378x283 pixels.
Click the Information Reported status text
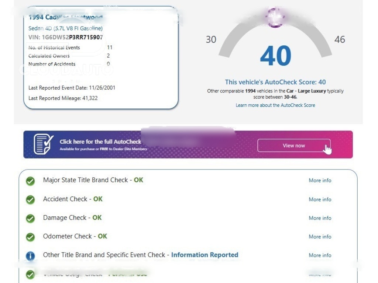(205, 255)
